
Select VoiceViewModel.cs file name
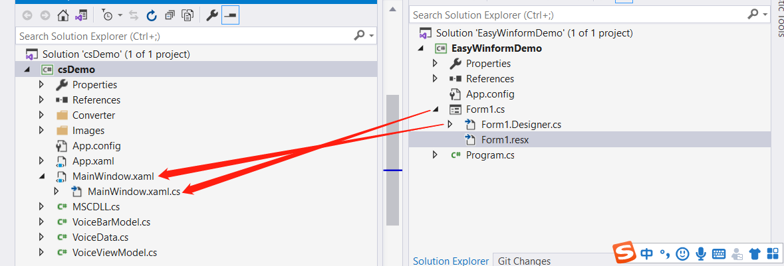pyautogui.click(x=114, y=253)
